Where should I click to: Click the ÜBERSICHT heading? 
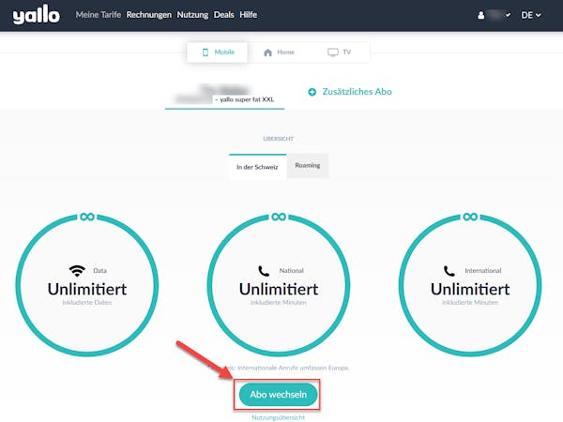[279, 139]
